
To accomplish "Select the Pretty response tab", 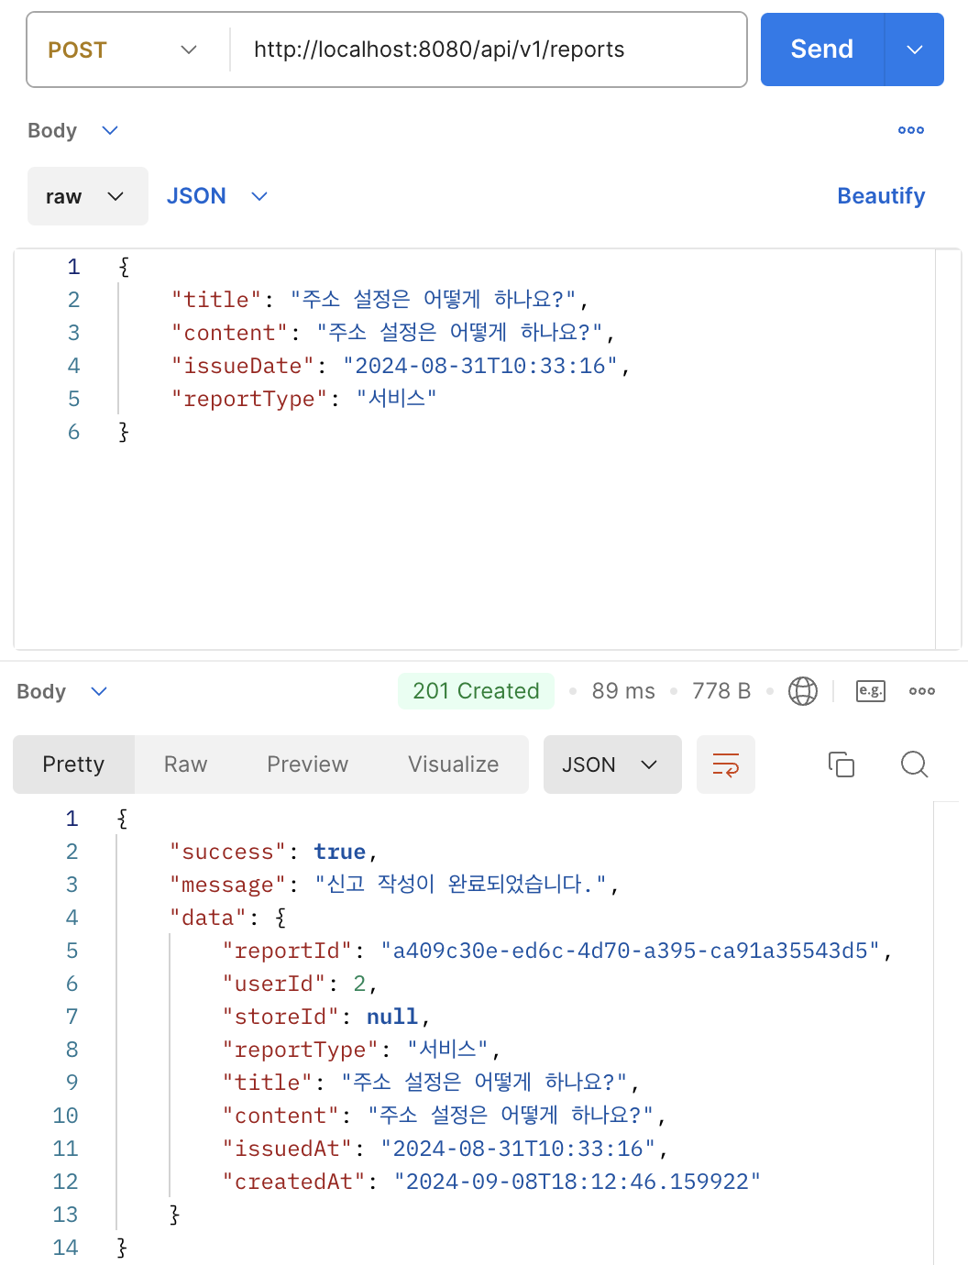I will coord(73,764).
